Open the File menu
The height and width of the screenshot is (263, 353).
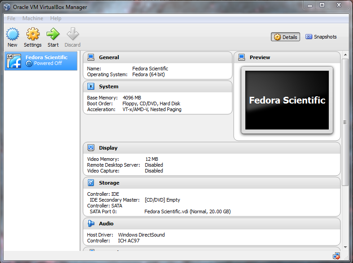coord(11,18)
